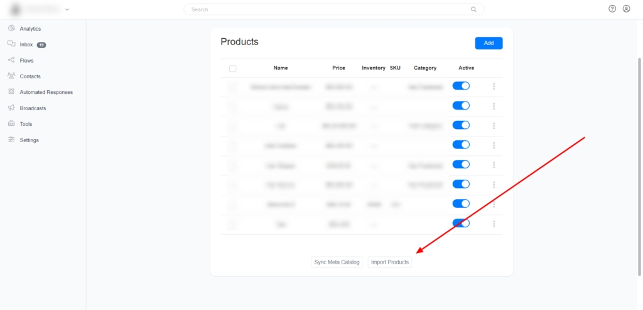Click the Flows icon in sidebar
Screen dimensions: 643x310
tap(11, 60)
